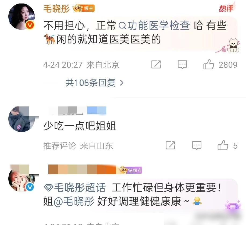
Task: View 毛晓彤's avatar photo
Action: 22,16
